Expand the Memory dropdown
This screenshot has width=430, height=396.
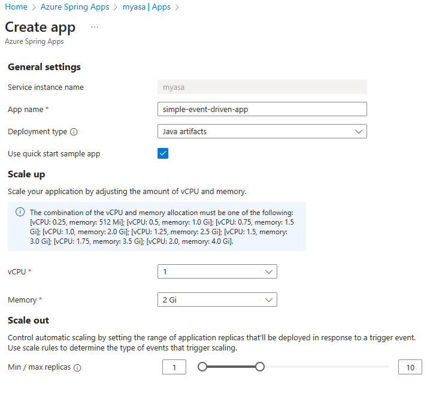pos(217,300)
